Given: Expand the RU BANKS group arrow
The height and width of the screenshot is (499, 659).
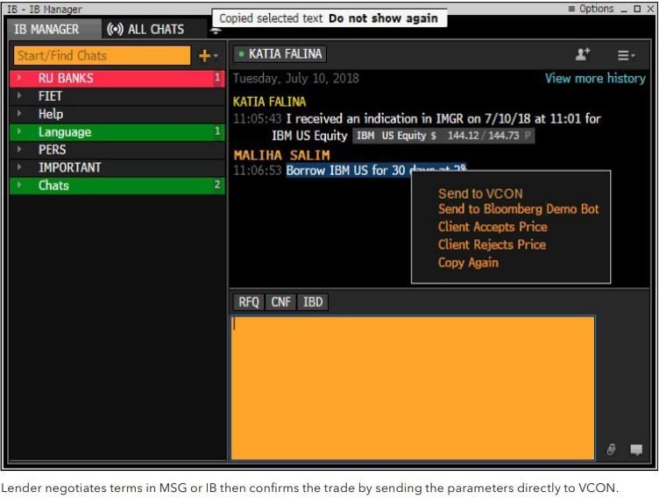Looking at the screenshot, I should (x=19, y=78).
